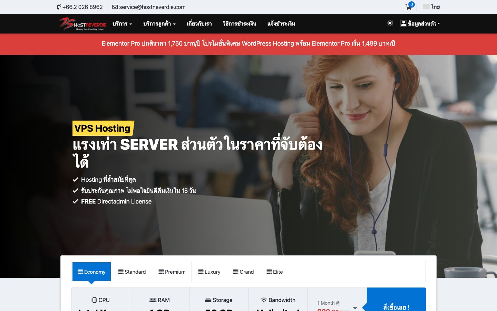
Task: Click the Bandwidth wifi icon
Action: (x=264, y=300)
